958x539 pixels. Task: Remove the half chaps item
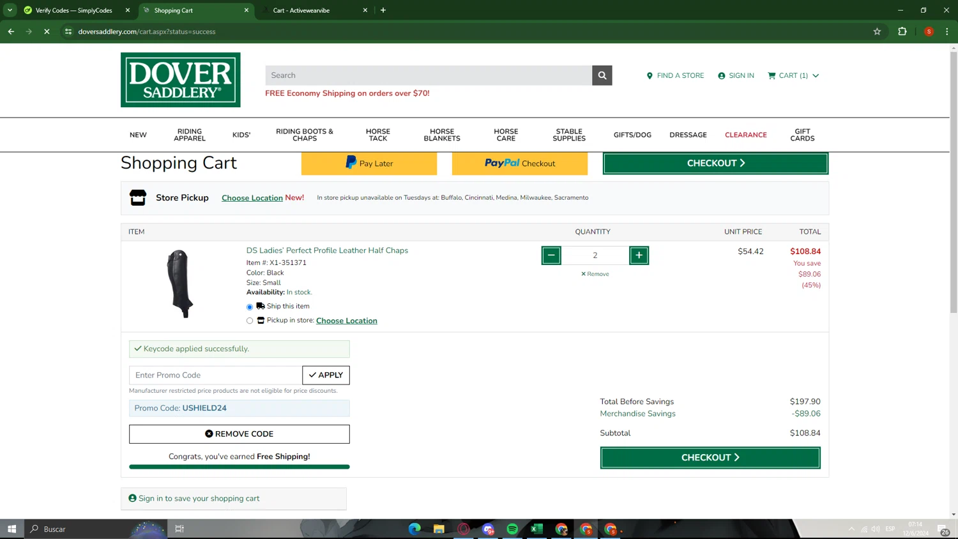[x=595, y=274]
